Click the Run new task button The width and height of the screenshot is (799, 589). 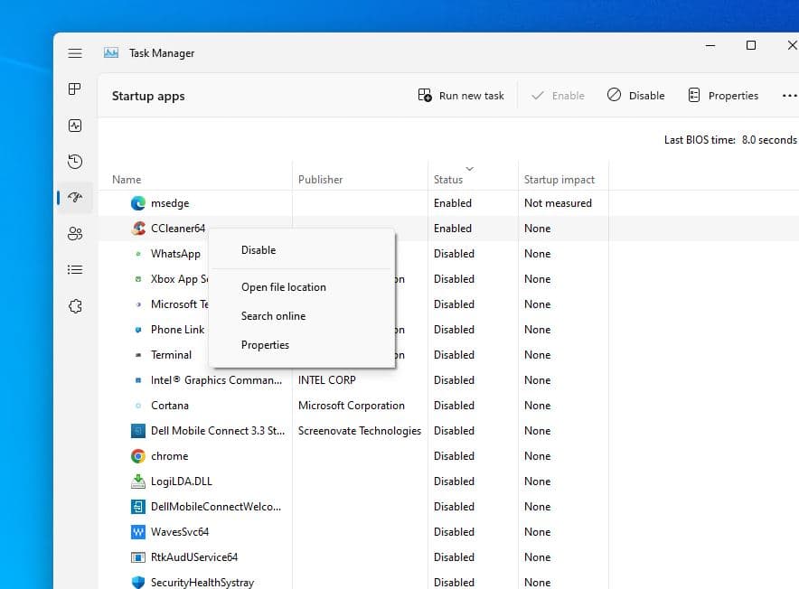coord(461,96)
